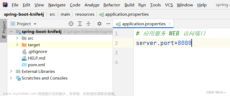Open Project panel settings gear
230x96 pixels.
(x=99, y=24)
